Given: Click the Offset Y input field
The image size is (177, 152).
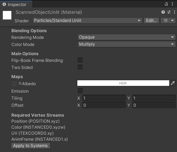Looking at the screenshot, I should tap(154, 105).
